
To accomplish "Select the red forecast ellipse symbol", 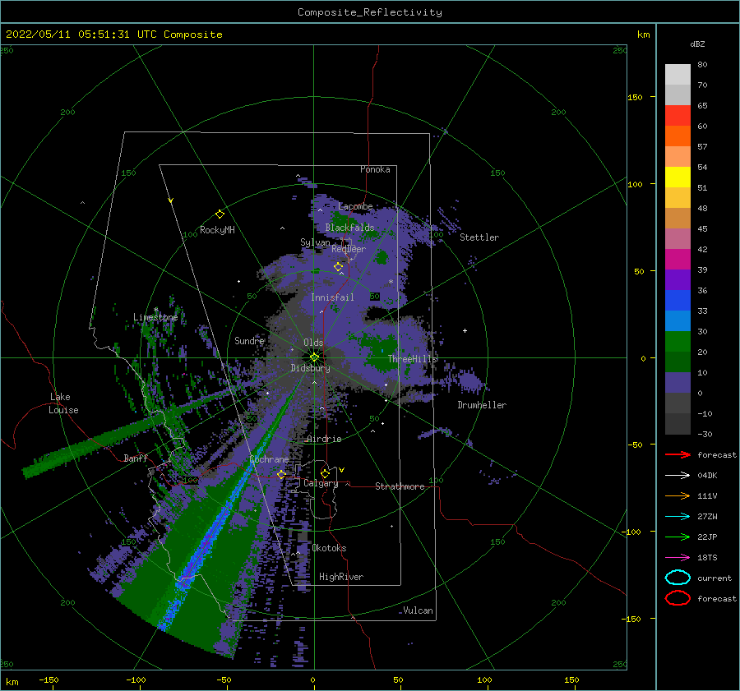I will [678, 598].
